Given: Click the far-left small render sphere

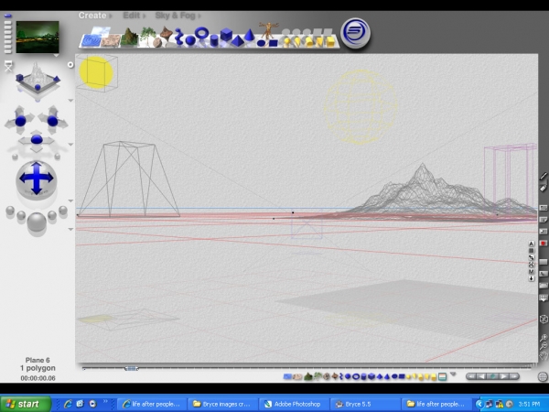Looking at the screenshot, I should click(x=10, y=211).
